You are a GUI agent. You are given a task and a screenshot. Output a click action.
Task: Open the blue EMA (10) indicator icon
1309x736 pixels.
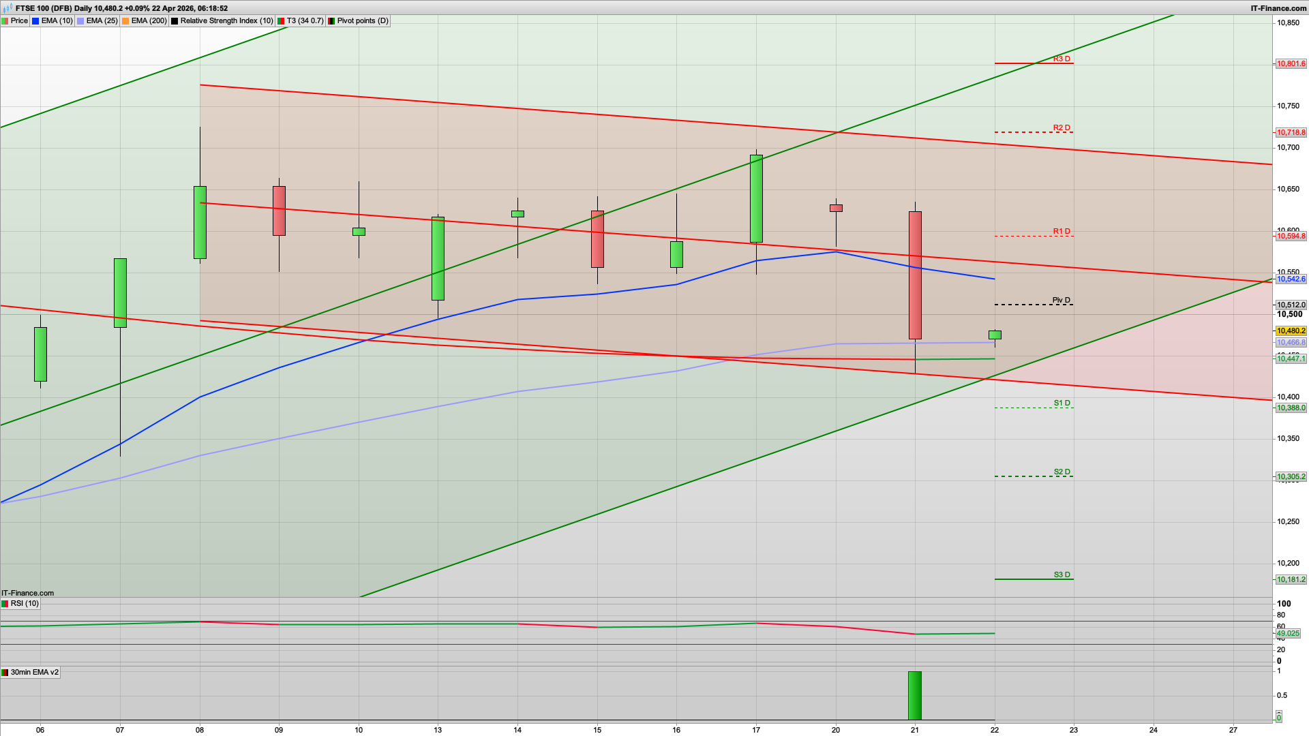(34, 20)
